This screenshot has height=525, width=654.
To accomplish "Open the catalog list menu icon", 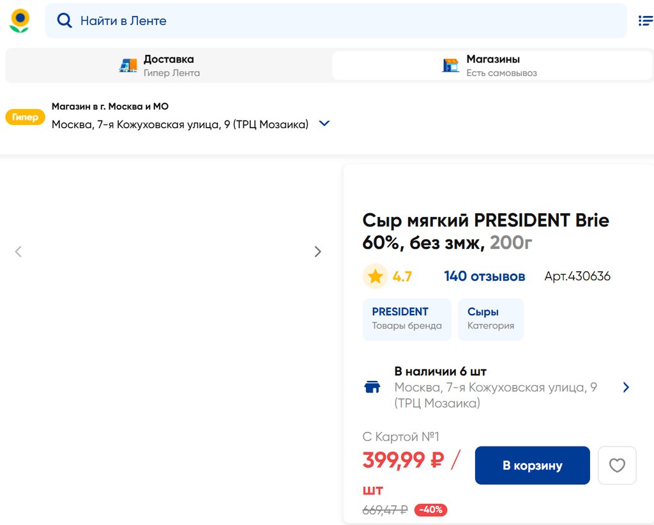I will tap(645, 20).
